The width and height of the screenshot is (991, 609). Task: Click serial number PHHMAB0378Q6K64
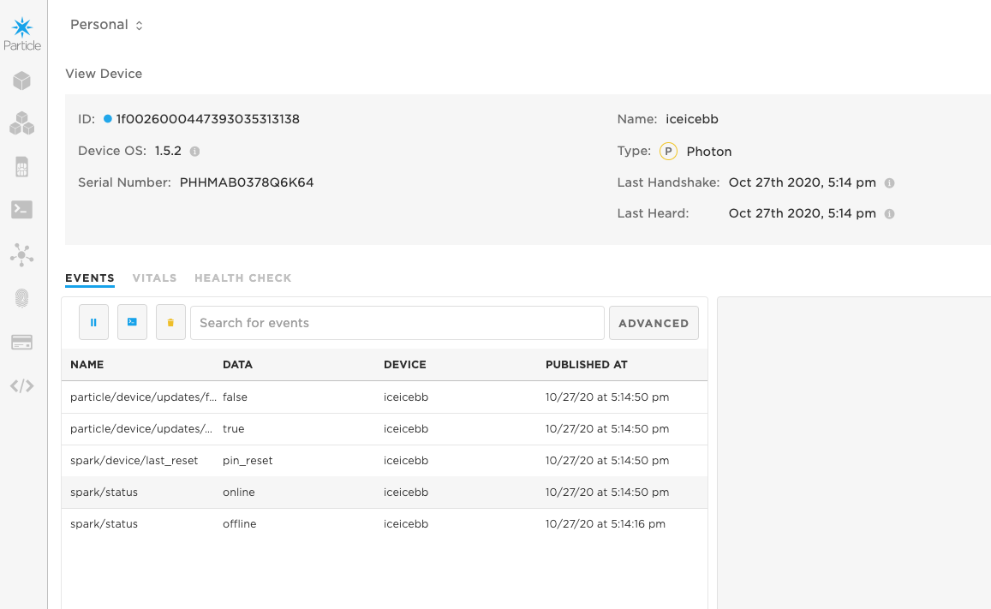click(x=247, y=182)
